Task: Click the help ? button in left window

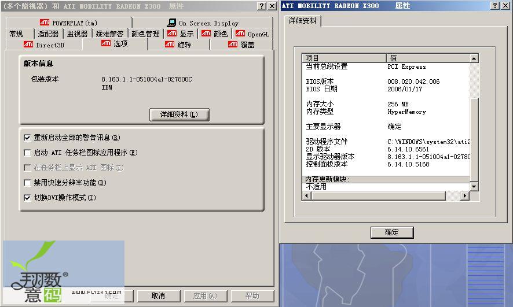Action: click(262, 6)
